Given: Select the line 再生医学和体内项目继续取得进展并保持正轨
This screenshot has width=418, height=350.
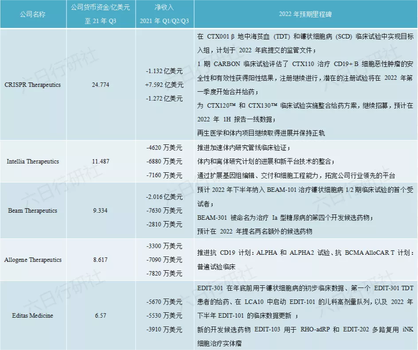Looking at the screenshot, I should (261, 133).
